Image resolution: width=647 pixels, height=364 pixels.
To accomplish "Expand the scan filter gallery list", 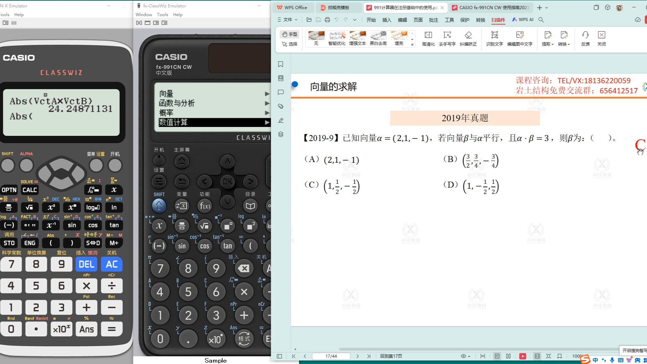I will point(412,45).
